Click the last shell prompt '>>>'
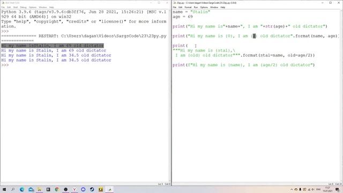343x193 pixels. point(5,65)
